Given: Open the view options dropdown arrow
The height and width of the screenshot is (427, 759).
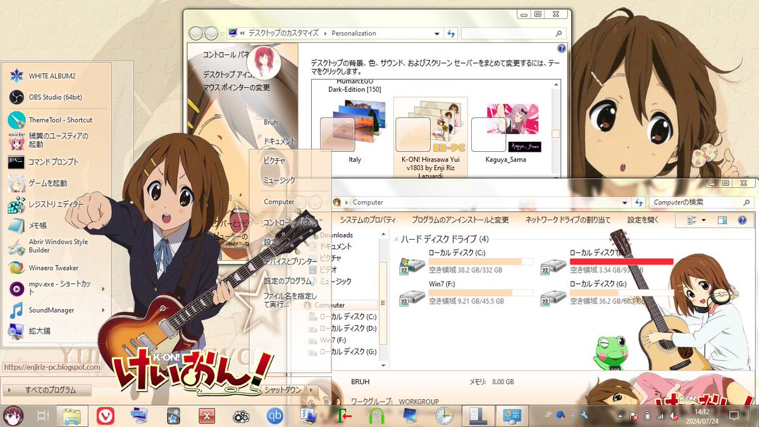Looking at the screenshot, I should point(704,220).
